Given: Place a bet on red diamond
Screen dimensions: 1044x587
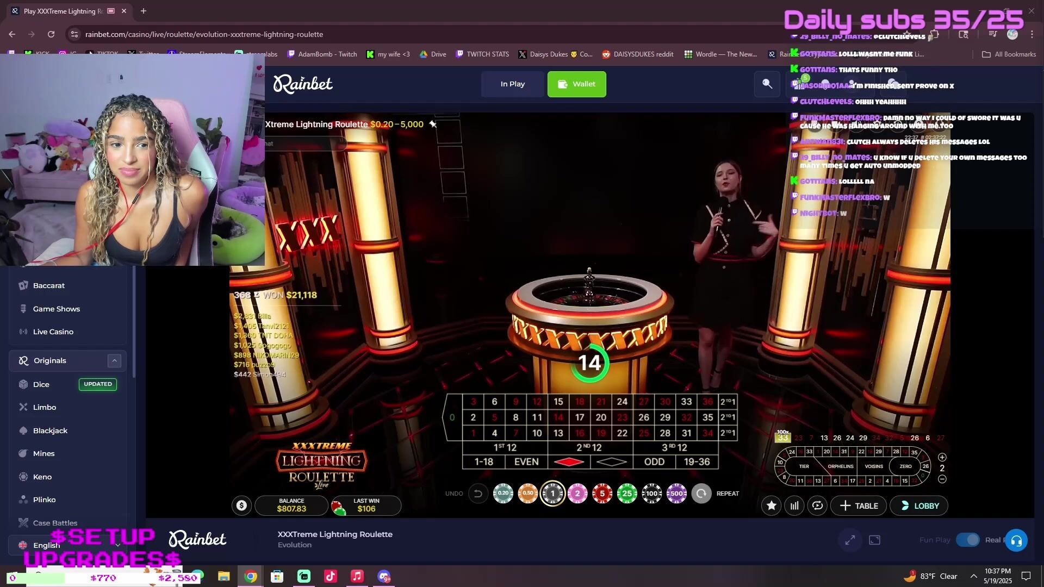Looking at the screenshot, I should pyautogui.click(x=569, y=462).
